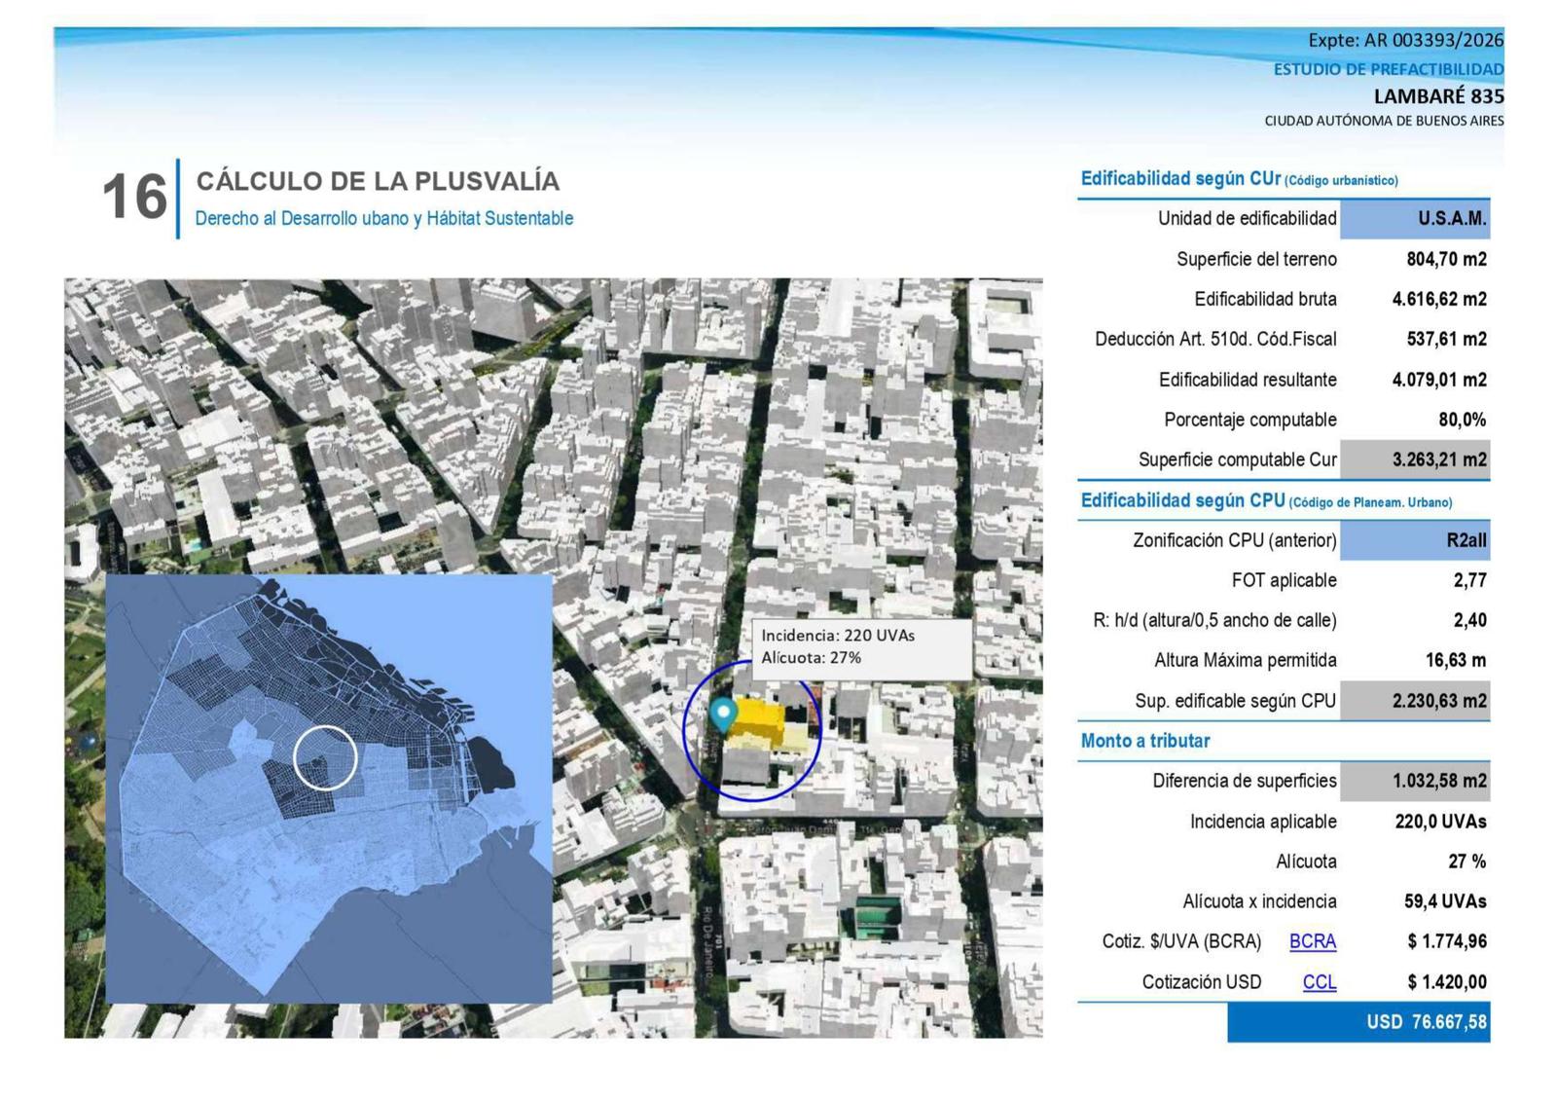The width and height of the screenshot is (1557, 1100).
Task: Open the BCRA link
Action: tap(1312, 941)
